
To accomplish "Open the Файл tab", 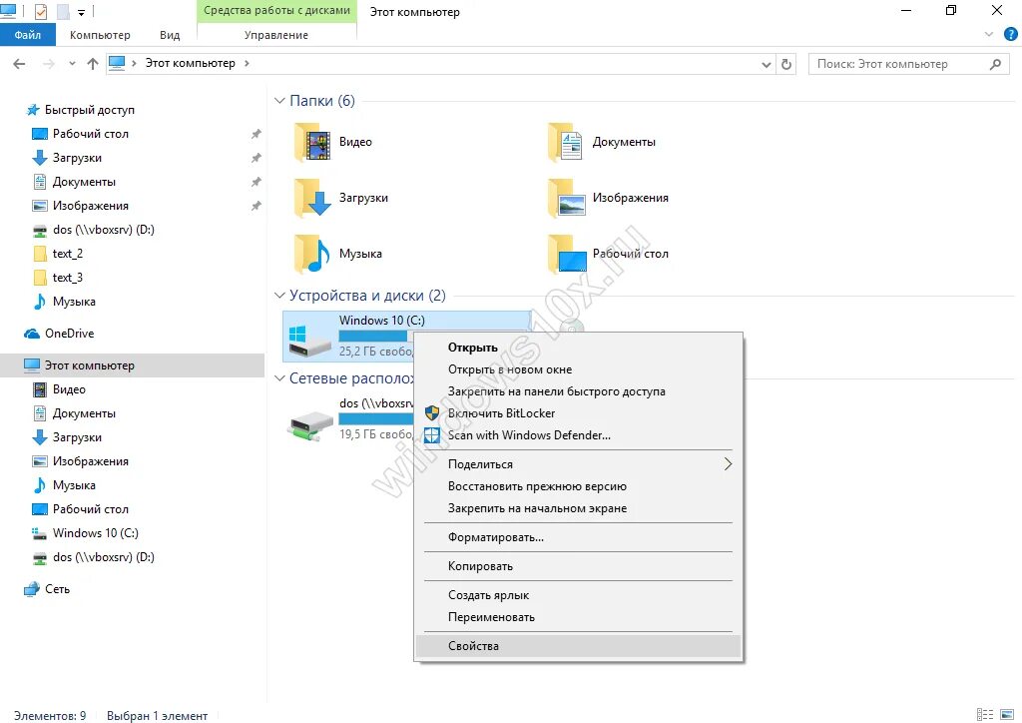I will click(27, 35).
